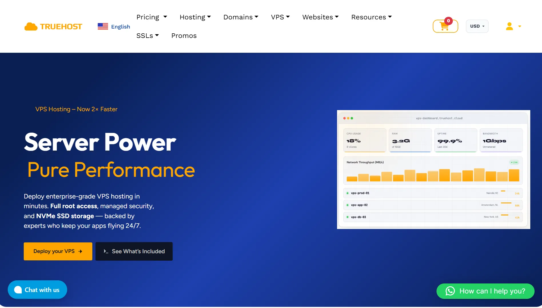
Task: Click the Server Power headline
Action: pyautogui.click(x=100, y=142)
